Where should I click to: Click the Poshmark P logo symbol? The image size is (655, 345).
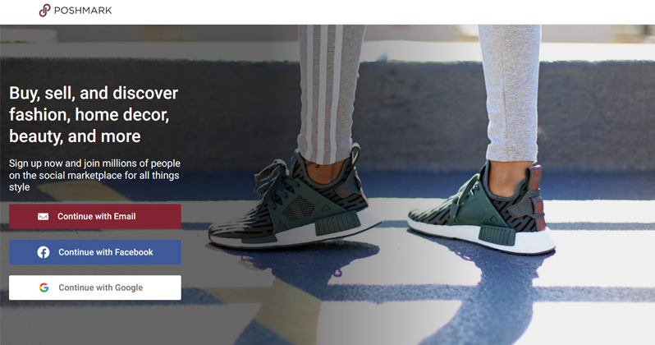(x=44, y=11)
